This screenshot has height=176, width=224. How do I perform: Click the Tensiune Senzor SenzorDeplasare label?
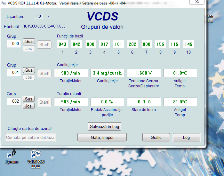click(x=144, y=84)
